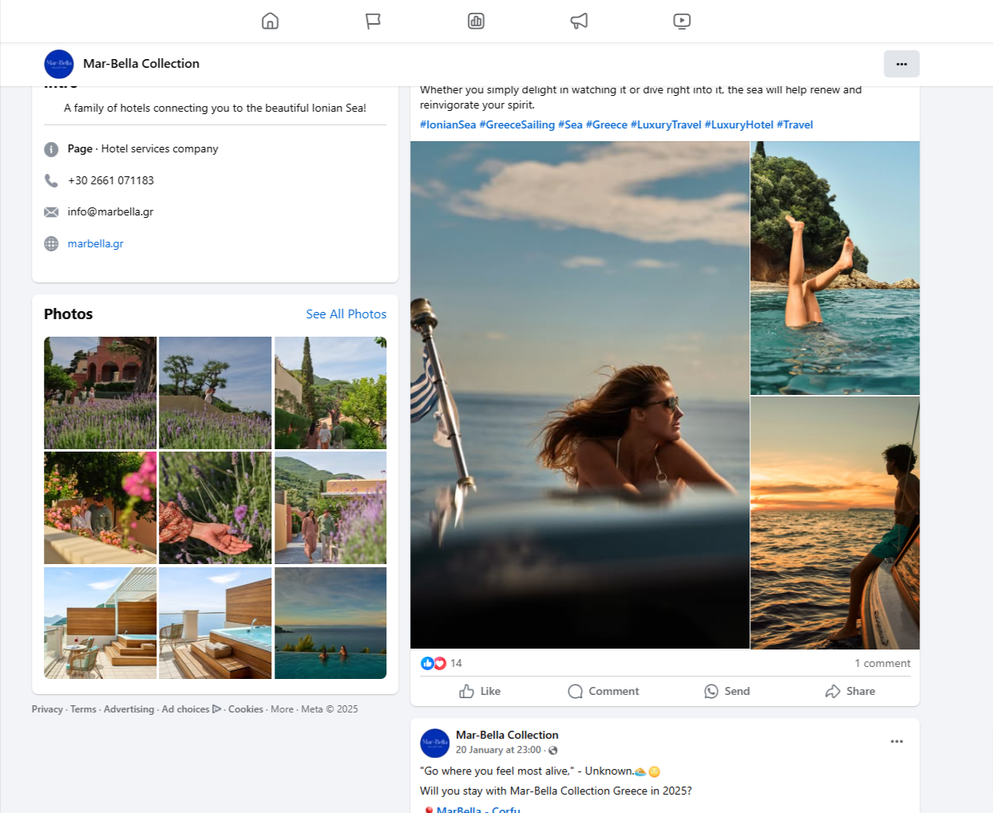993x813 pixels.
Task: Go to Facebook Home icon
Action: click(x=271, y=21)
